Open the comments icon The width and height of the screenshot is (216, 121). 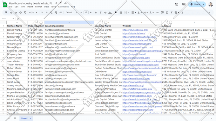click(x=184, y=4)
